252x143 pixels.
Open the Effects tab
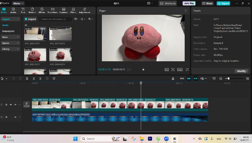pos(42,10)
